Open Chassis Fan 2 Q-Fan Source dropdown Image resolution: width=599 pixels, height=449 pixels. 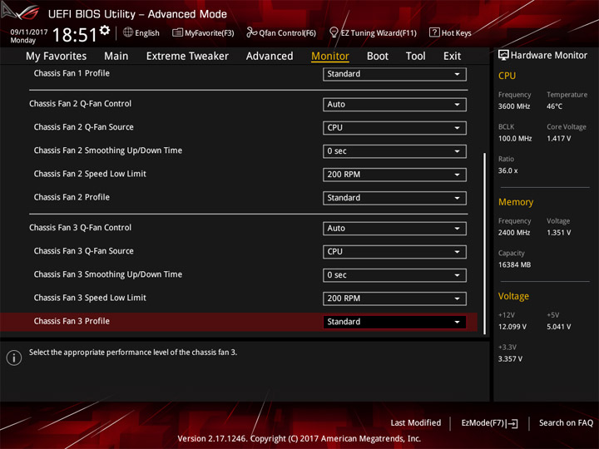(394, 128)
